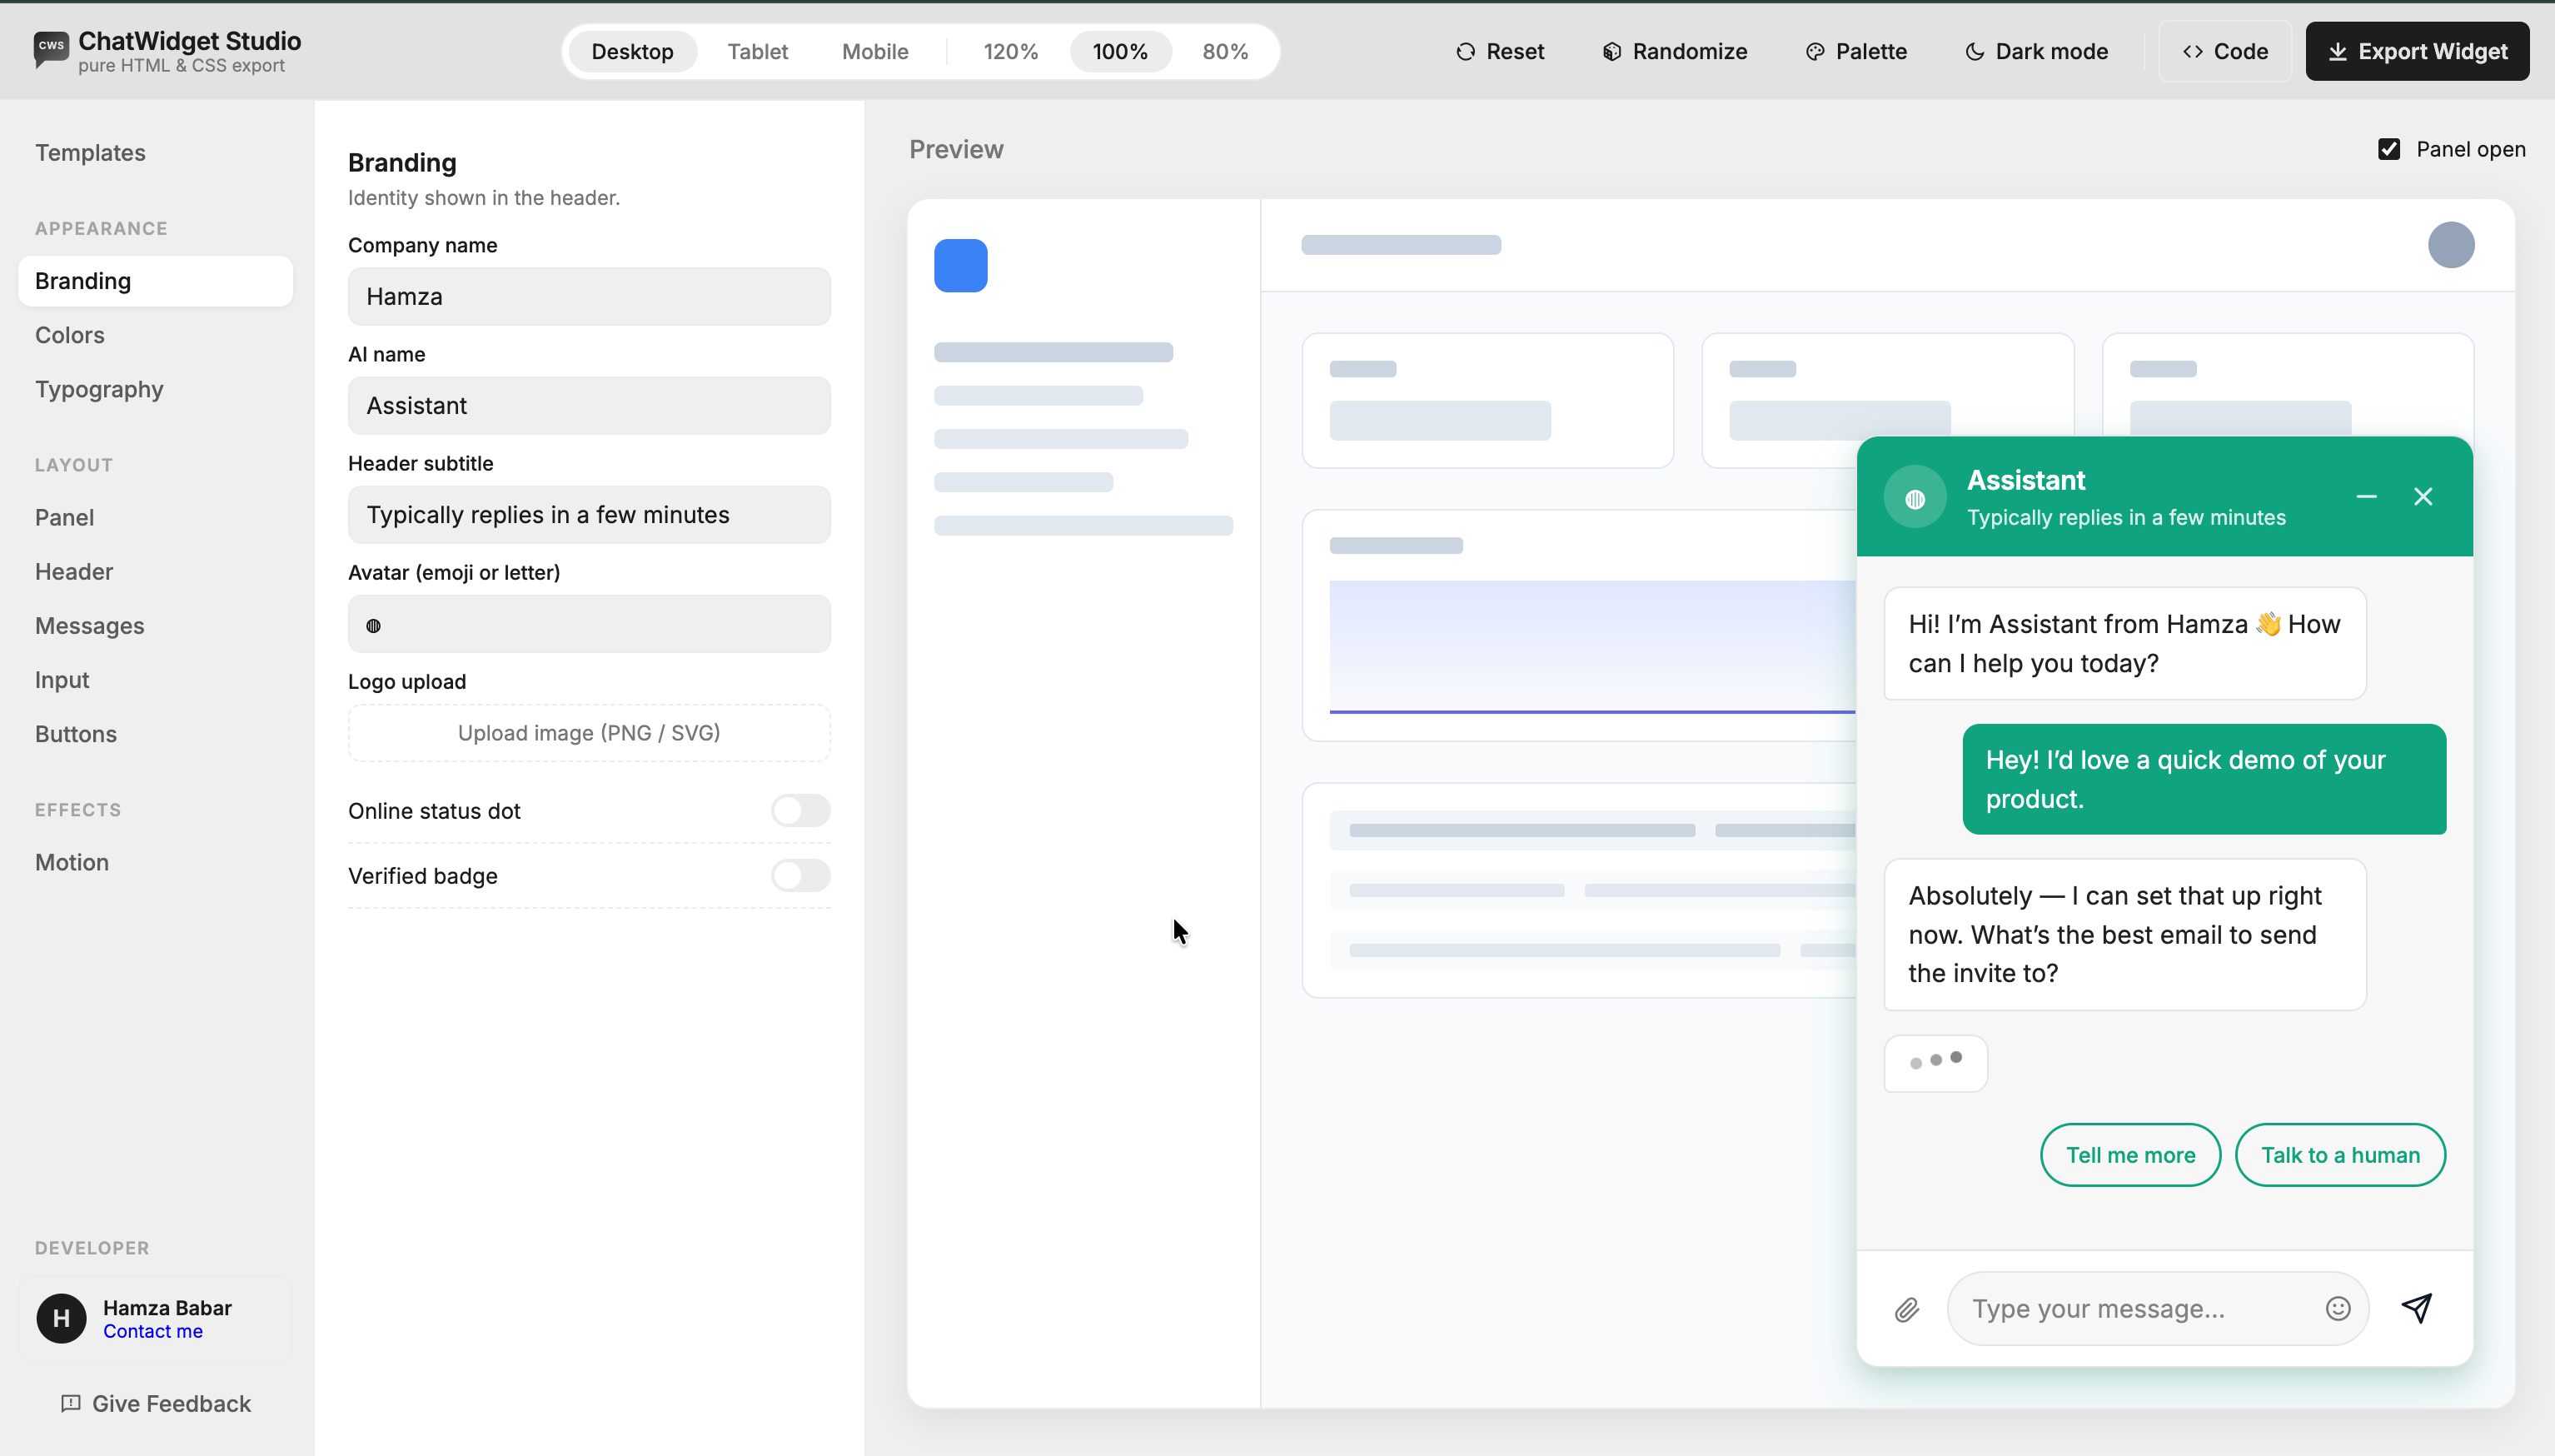Open Typography settings in sidebar
This screenshot has height=1456, width=2555.
(x=155, y=389)
